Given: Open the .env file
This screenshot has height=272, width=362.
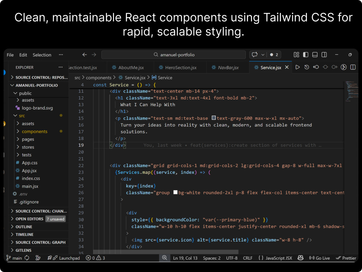Looking at the screenshot, I should tap(39, 194).
